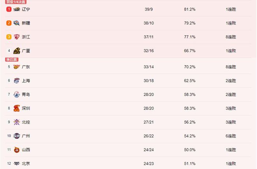Open the Zhejiang team logo
257x169 pixels.
pos(17,37)
